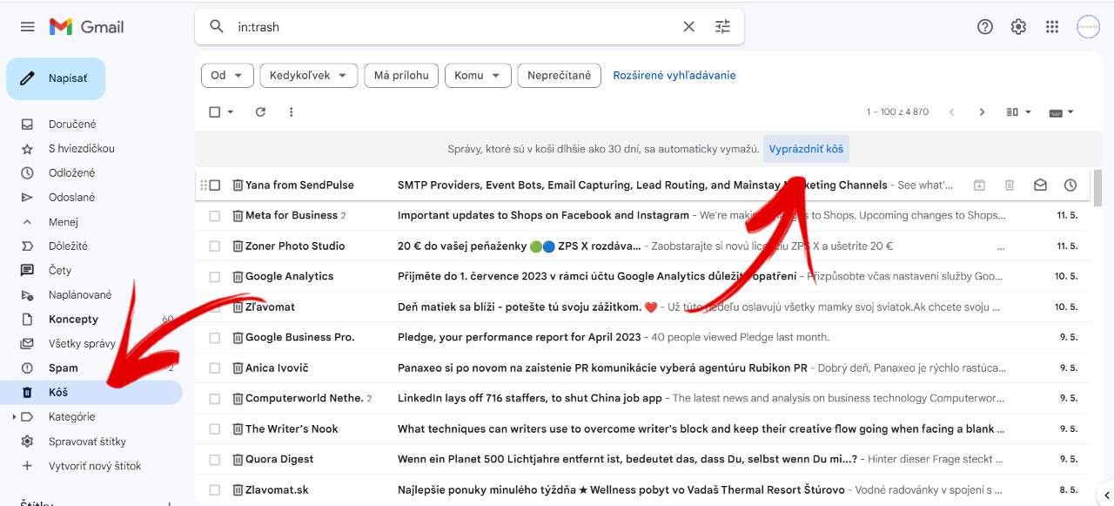Mark SendPulse message as unread icon
Screen dimensions: 1114x506
tap(1040, 186)
